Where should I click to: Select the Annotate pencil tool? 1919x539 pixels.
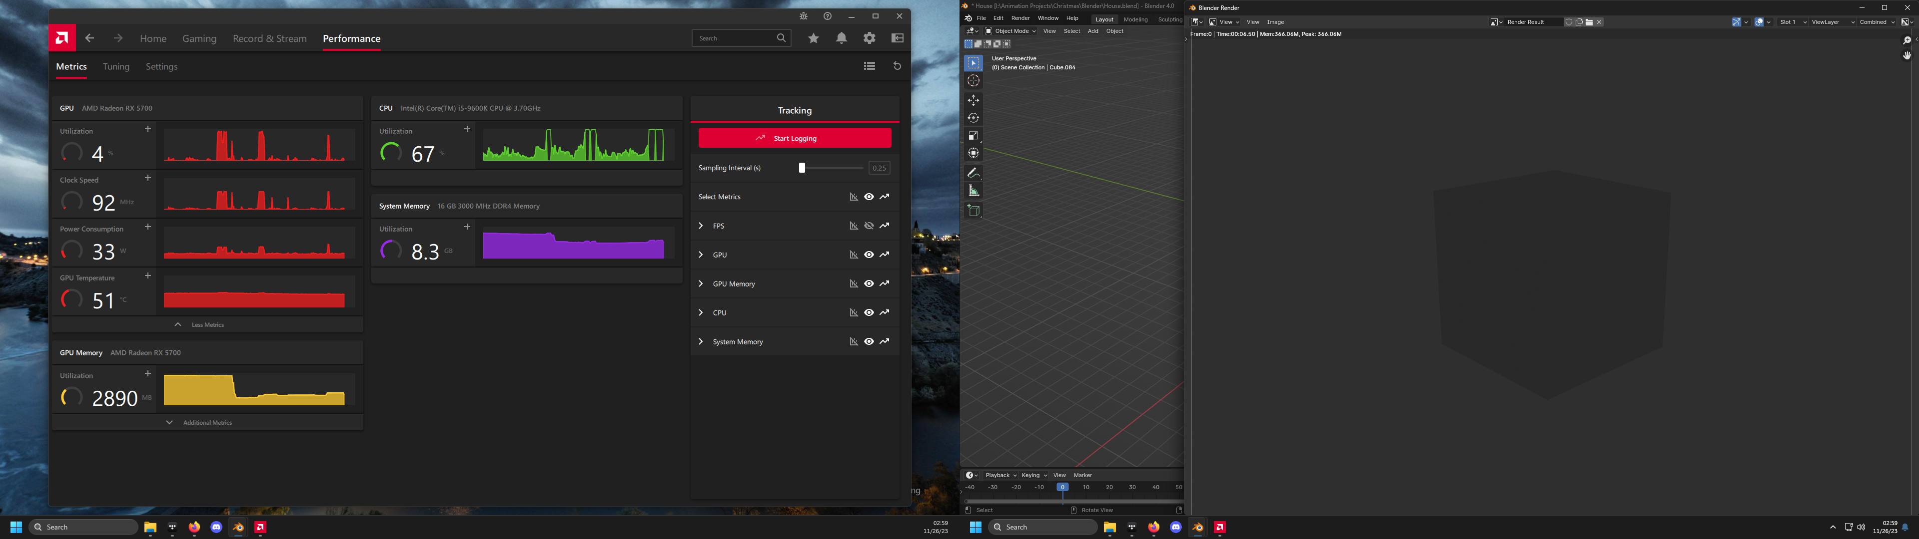(x=973, y=173)
